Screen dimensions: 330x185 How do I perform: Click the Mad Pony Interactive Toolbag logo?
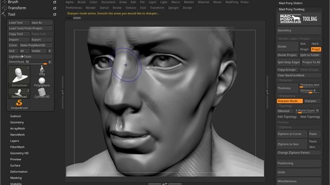pos(299,19)
